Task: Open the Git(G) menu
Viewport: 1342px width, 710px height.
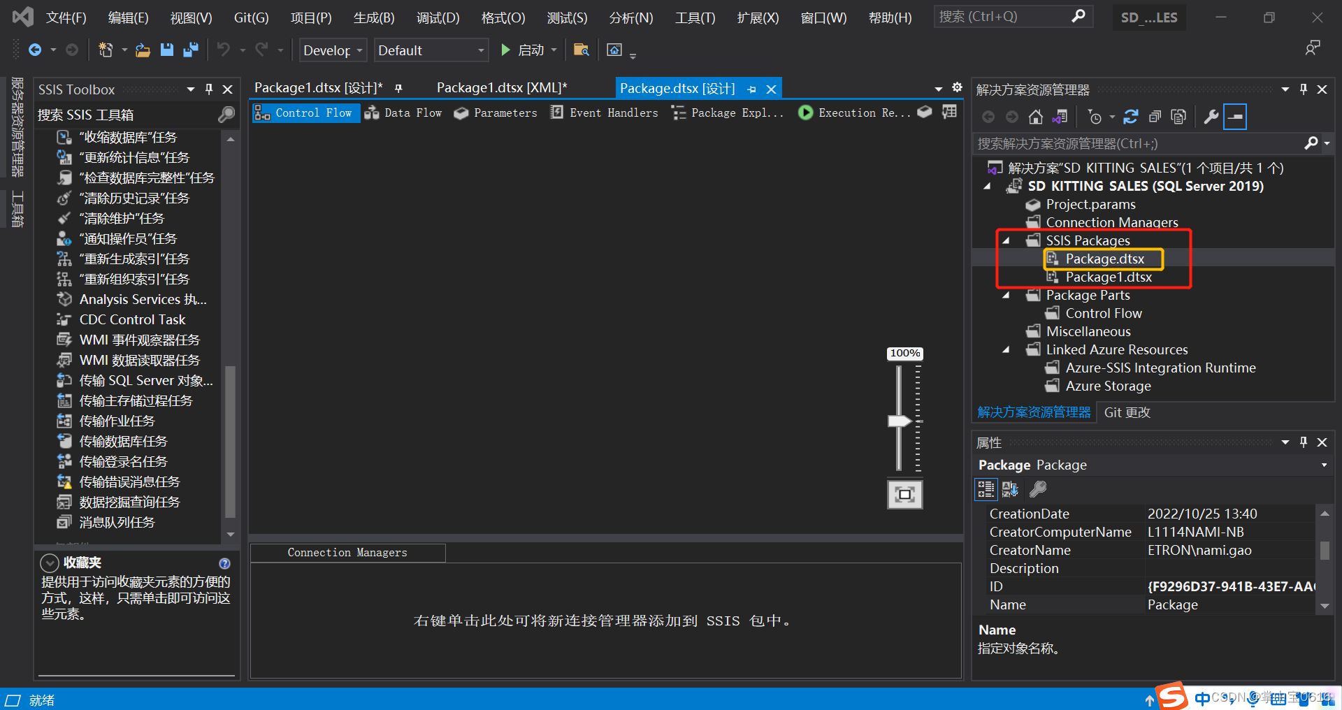Action: (251, 17)
